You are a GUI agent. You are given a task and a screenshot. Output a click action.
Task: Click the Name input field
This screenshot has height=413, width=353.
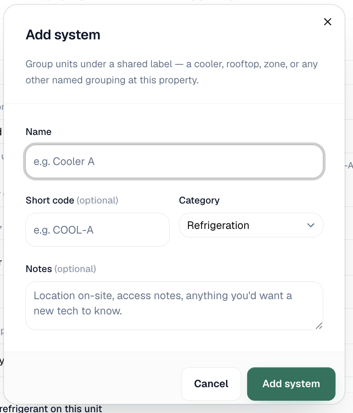pos(174,162)
